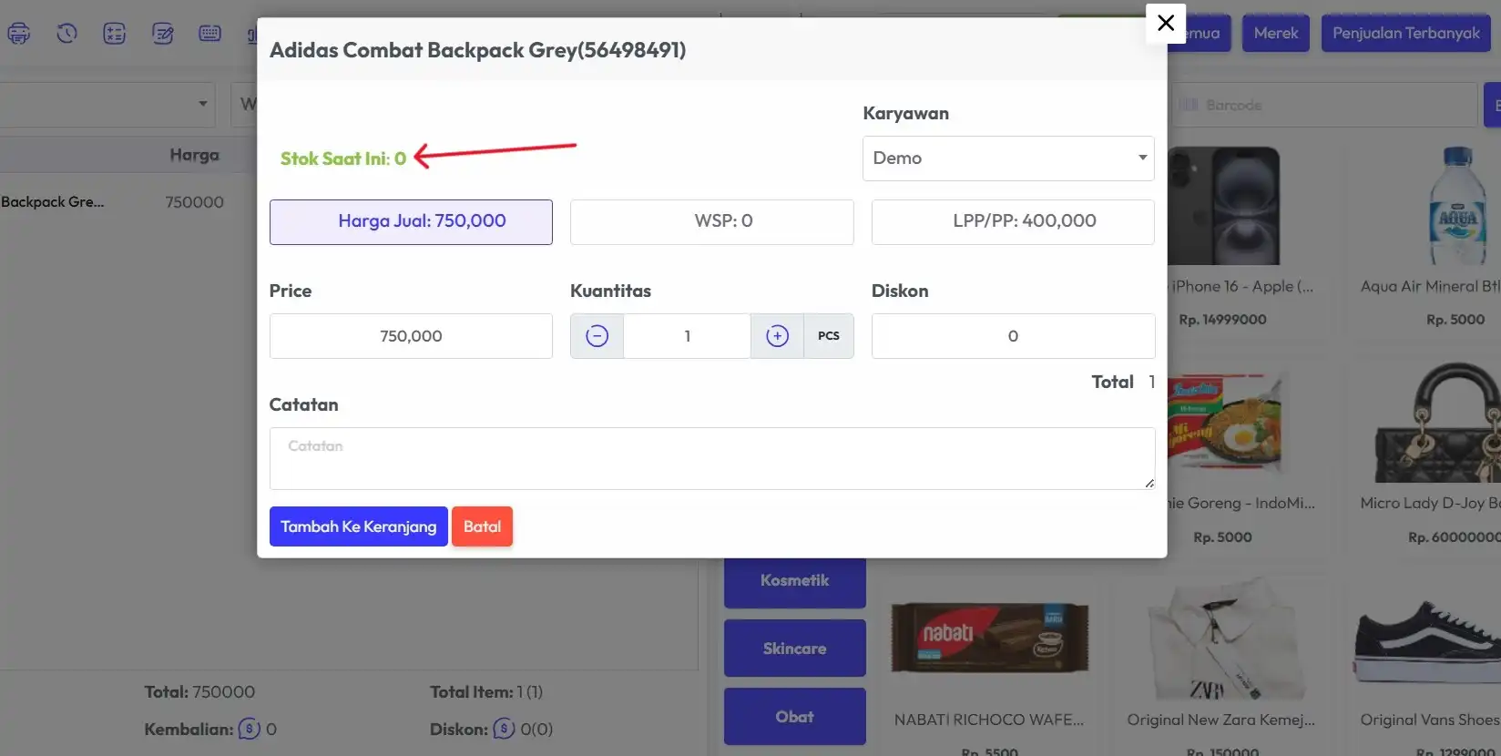Open the Karyawan Demo dropdown
The width and height of the screenshot is (1501, 756).
(x=1008, y=158)
